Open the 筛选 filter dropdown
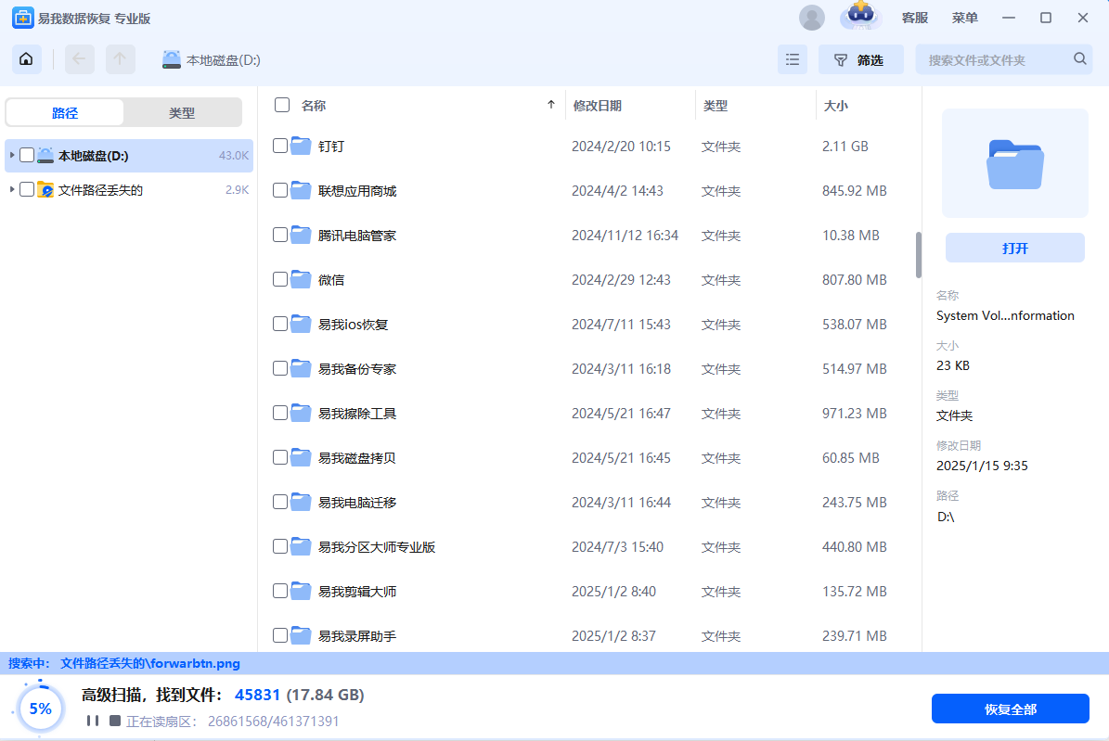 point(860,59)
